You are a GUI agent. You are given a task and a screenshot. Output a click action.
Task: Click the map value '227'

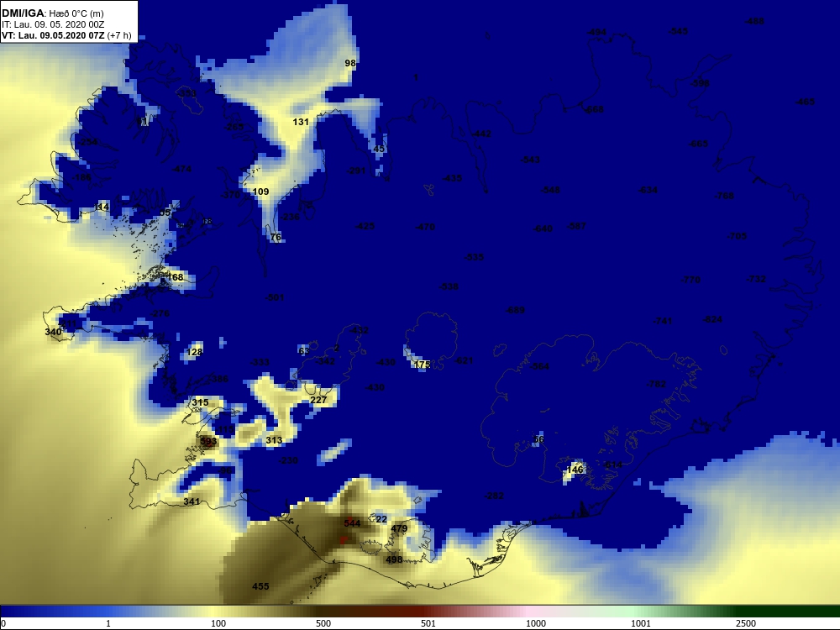(x=318, y=400)
